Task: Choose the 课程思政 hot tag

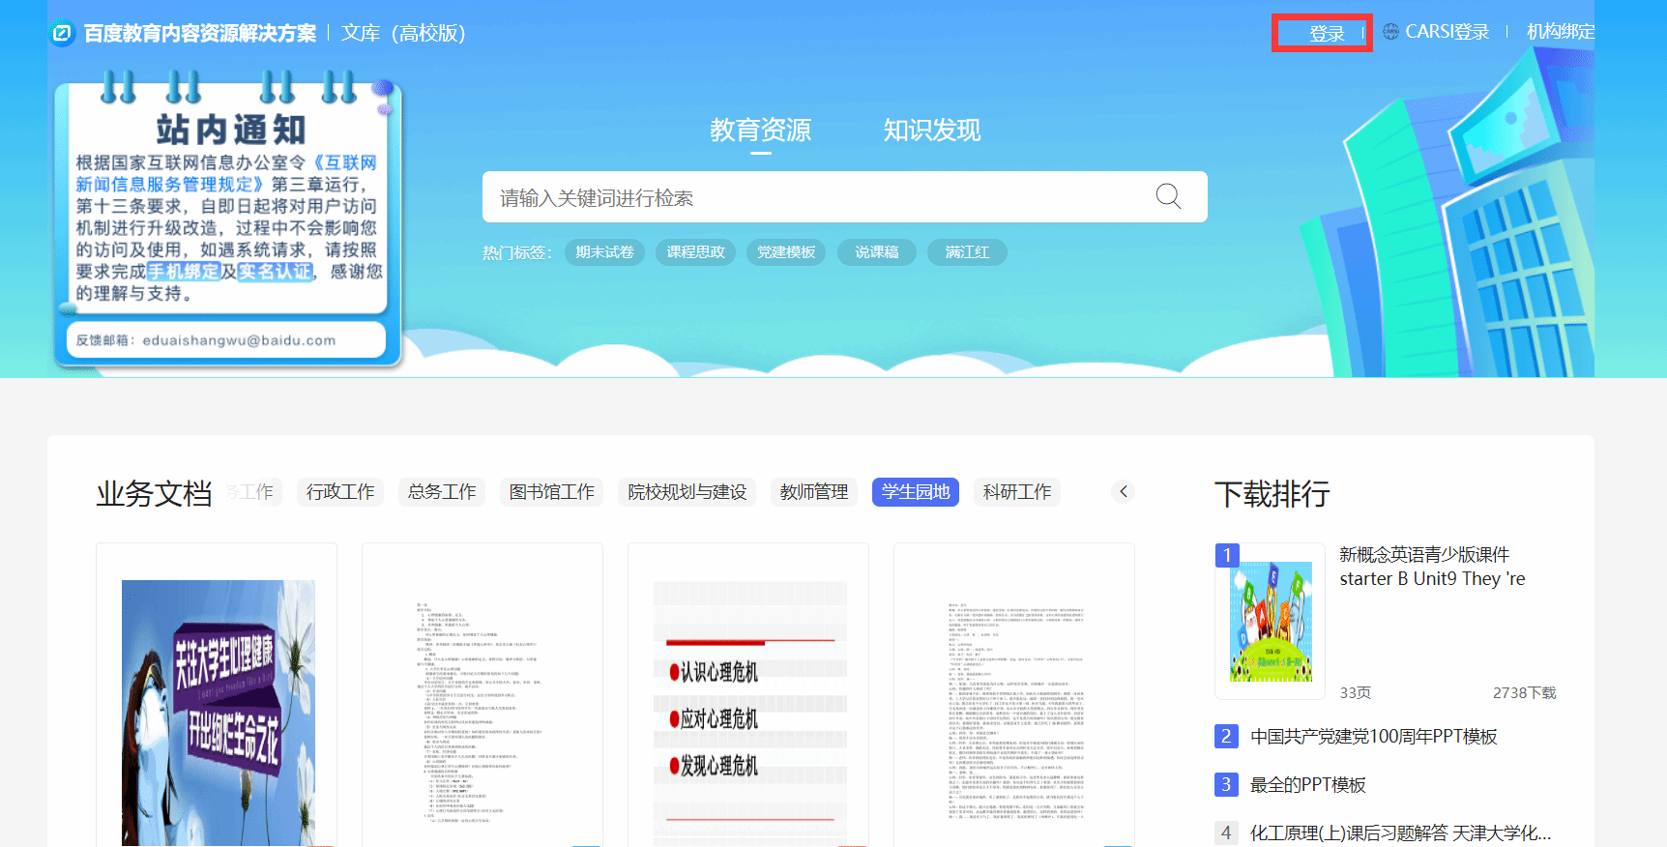Action: (695, 252)
